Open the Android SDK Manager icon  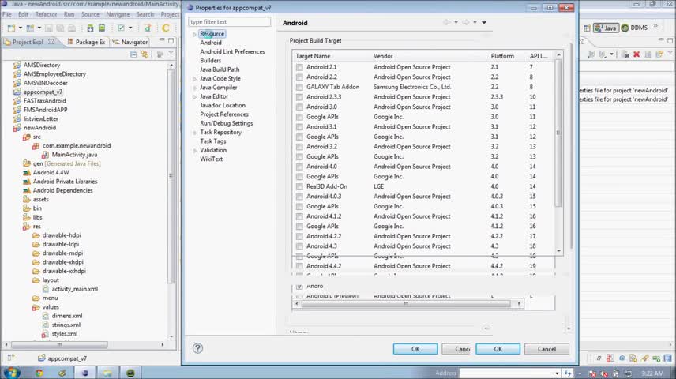[90, 28]
